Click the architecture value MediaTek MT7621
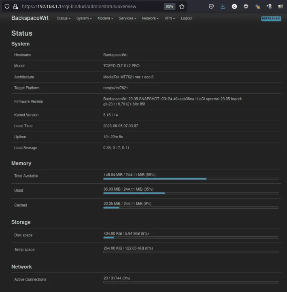The height and width of the screenshot is (292, 287). [x=128, y=77]
